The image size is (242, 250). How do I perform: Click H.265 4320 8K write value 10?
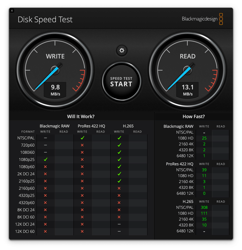coord(204,225)
